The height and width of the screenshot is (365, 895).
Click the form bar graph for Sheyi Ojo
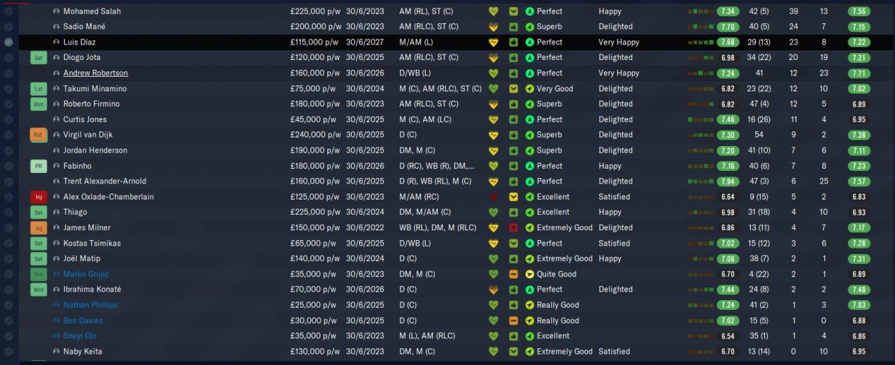(701, 336)
